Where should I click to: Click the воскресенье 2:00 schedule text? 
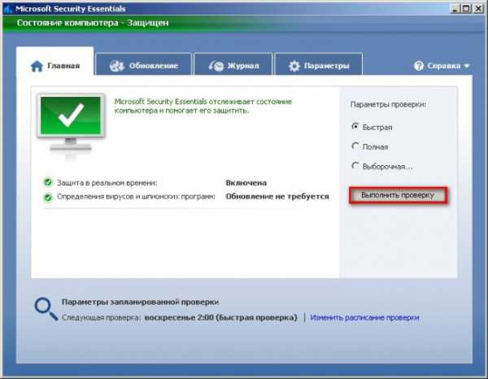point(220,318)
